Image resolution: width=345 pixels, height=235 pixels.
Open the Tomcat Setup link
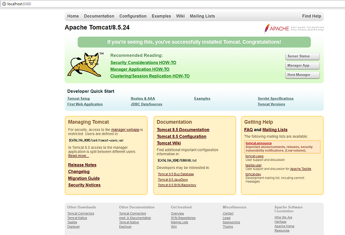[x=79, y=99]
